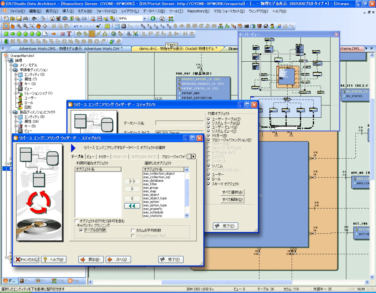Viewport: 376px width, 293px height.
Task: Expand the メイン モデル tree node
Action: (x=11, y=65)
